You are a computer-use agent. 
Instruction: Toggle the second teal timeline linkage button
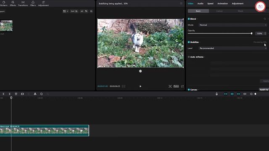pyautogui.click(x=232, y=94)
